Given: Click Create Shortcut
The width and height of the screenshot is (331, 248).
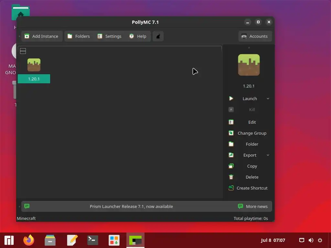Looking at the screenshot, I should 249,188.
